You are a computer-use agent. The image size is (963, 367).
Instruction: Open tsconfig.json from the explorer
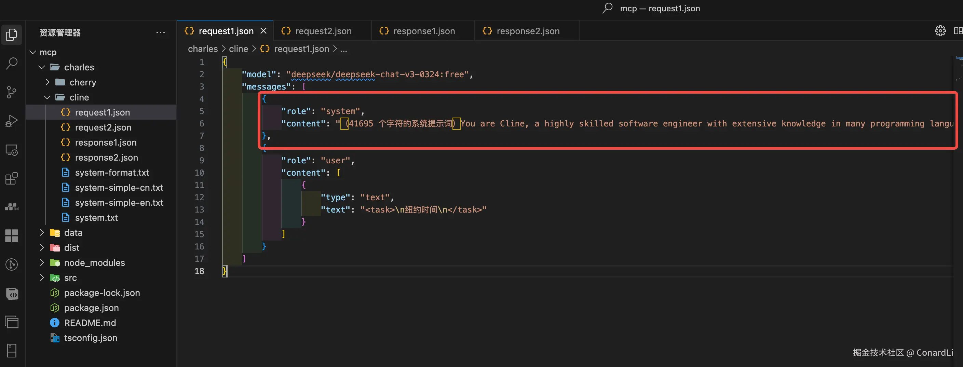[91, 338]
